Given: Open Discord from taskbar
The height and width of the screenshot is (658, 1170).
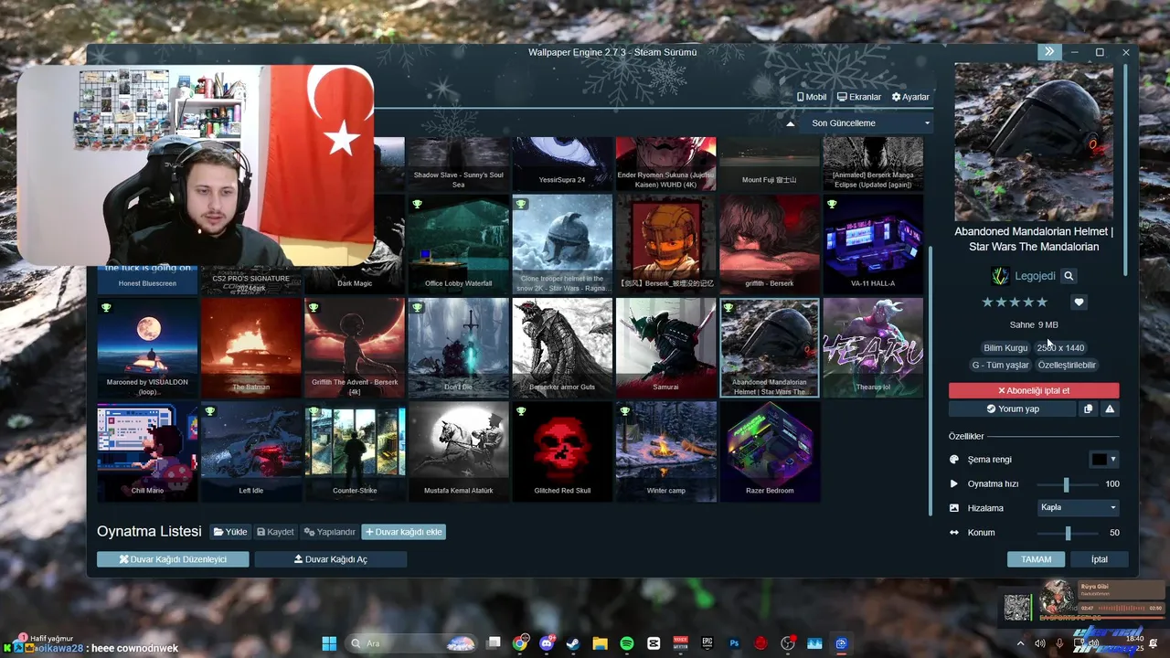Looking at the screenshot, I should 548,643.
